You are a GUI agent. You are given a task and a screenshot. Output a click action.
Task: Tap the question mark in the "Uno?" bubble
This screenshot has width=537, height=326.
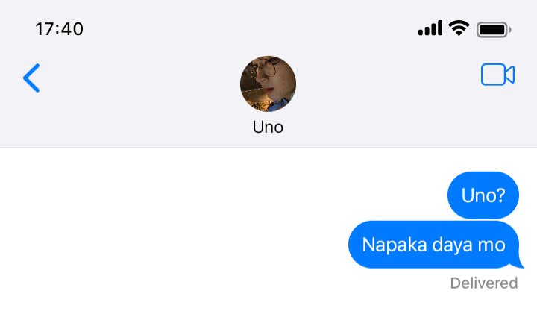tap(500, 195)
